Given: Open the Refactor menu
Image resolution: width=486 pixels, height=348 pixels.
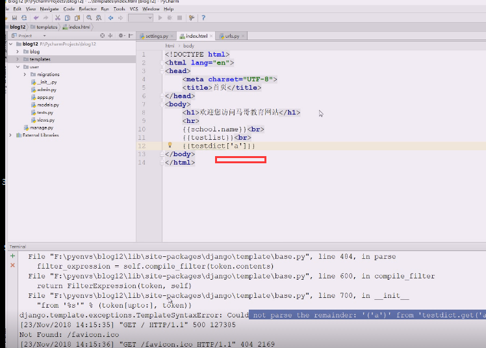Looking at the screenshot, I should point(88,9).
